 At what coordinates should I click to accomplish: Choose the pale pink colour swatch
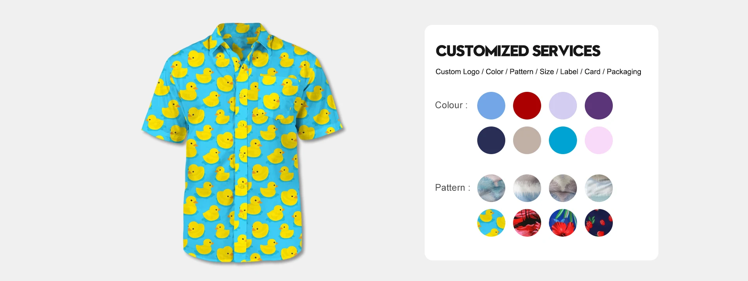pos(598,140)
